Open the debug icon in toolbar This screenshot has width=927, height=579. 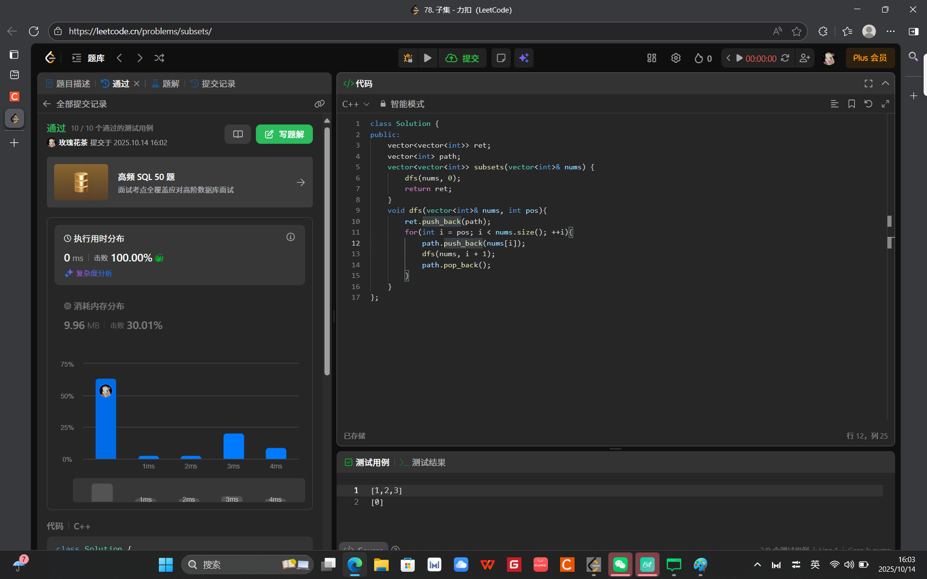click(x=408, y=58)
